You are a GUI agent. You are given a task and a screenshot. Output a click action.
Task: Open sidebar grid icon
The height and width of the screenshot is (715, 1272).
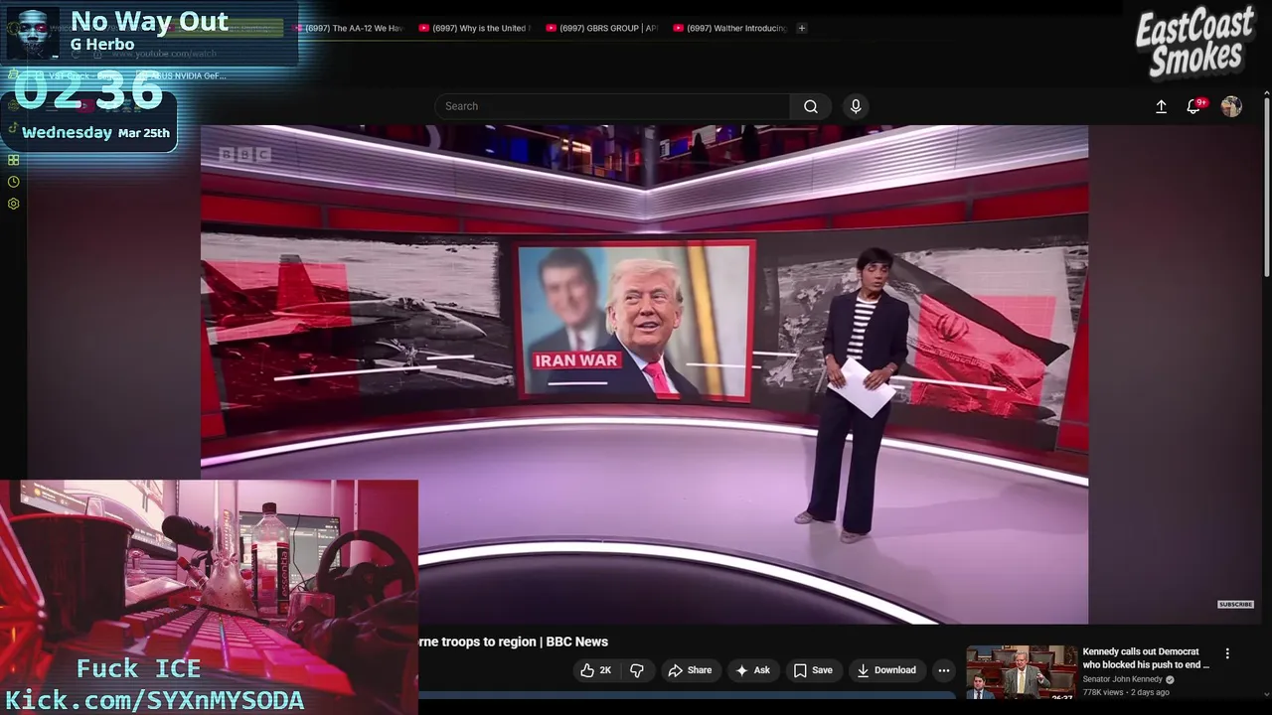13,160
